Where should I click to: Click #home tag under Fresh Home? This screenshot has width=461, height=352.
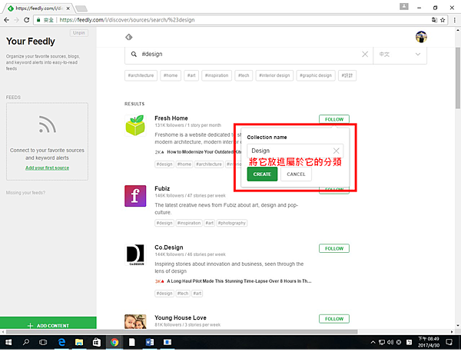pyautogui.click(x=184, y=164)
